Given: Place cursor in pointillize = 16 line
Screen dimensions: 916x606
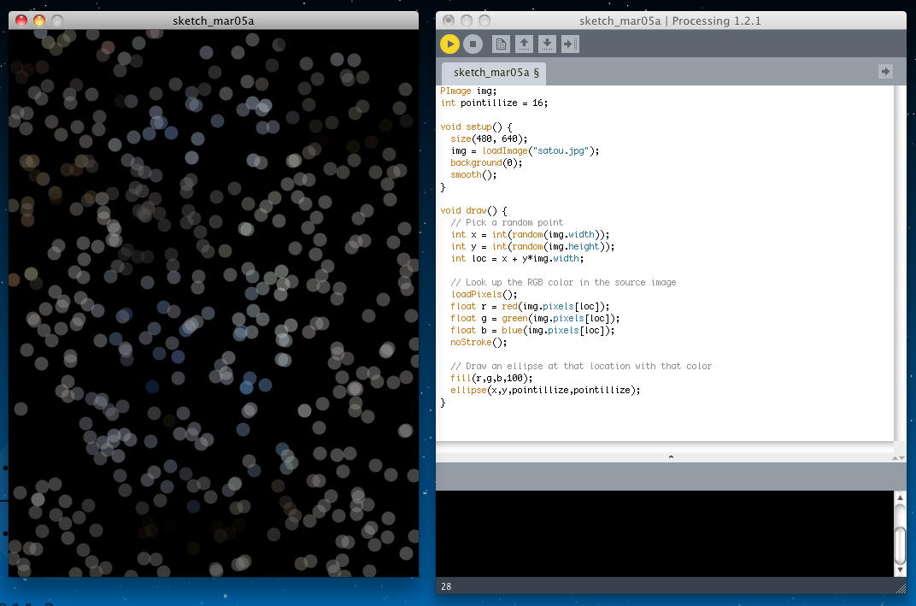Looking at the screenshot, I should tap(494, 103).
